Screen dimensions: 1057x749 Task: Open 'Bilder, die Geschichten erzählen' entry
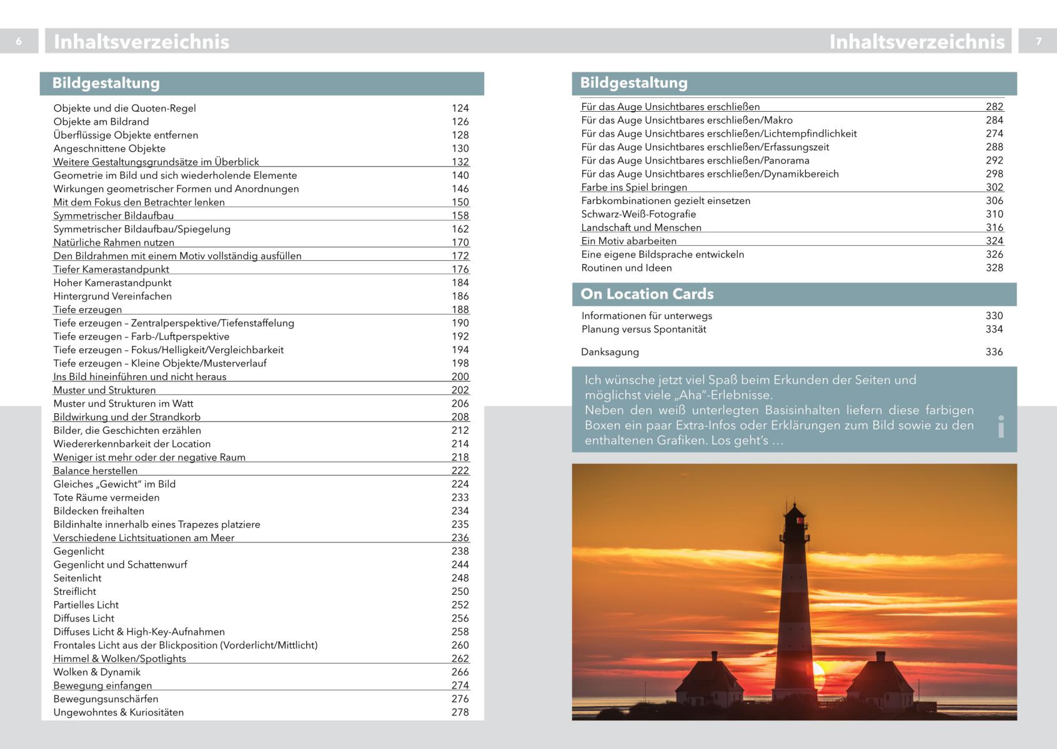click(127, 430)
